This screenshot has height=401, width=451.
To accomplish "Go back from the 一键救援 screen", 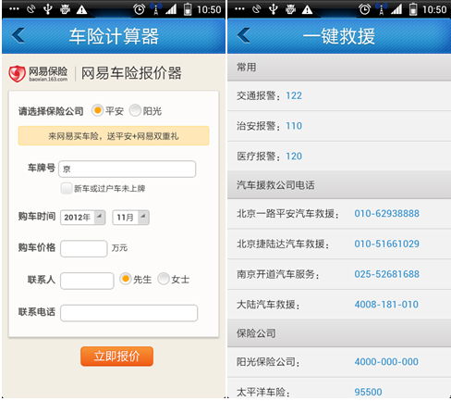I will tap(244, 35).
